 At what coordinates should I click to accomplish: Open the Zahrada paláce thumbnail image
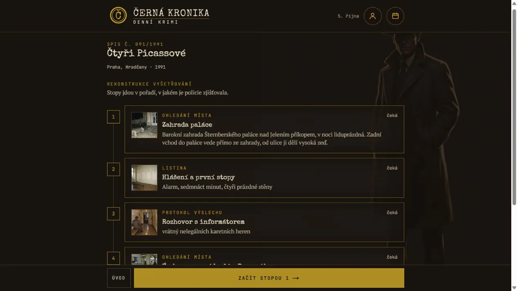click(x=144, y=125)
